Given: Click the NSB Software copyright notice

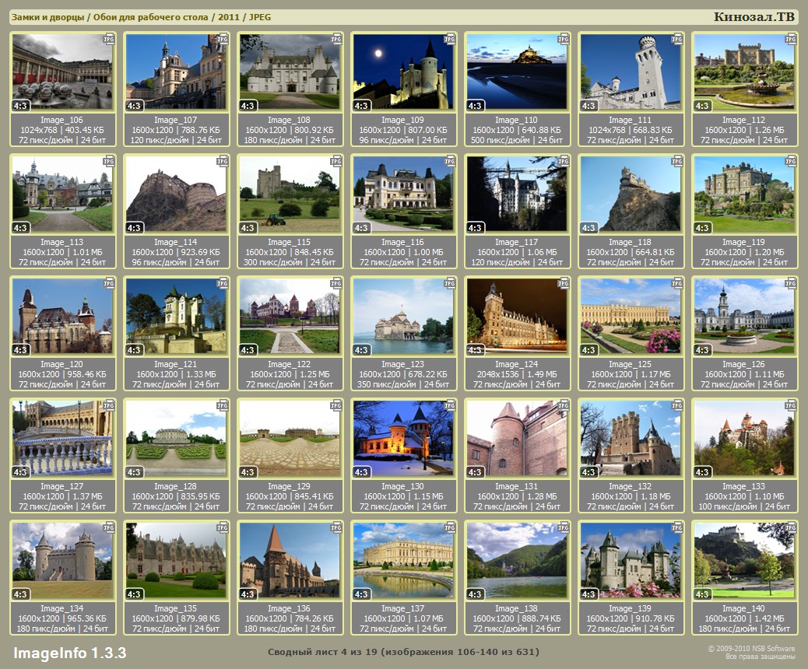Looking at the screenshot, I should (750, 652).
